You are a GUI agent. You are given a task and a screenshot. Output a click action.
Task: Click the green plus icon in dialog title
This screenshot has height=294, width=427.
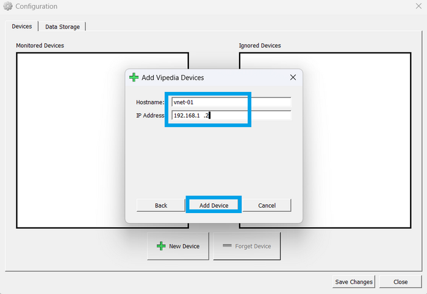click(134, 77)
